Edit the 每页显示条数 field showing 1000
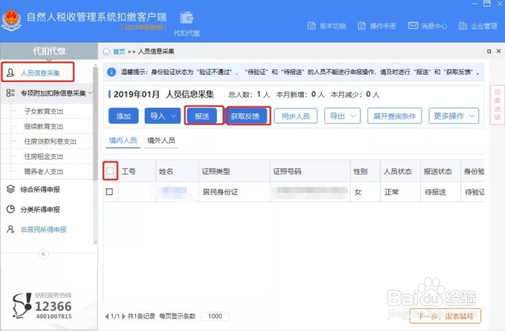The height and width of the screenshot is (331, 505). 215,316
